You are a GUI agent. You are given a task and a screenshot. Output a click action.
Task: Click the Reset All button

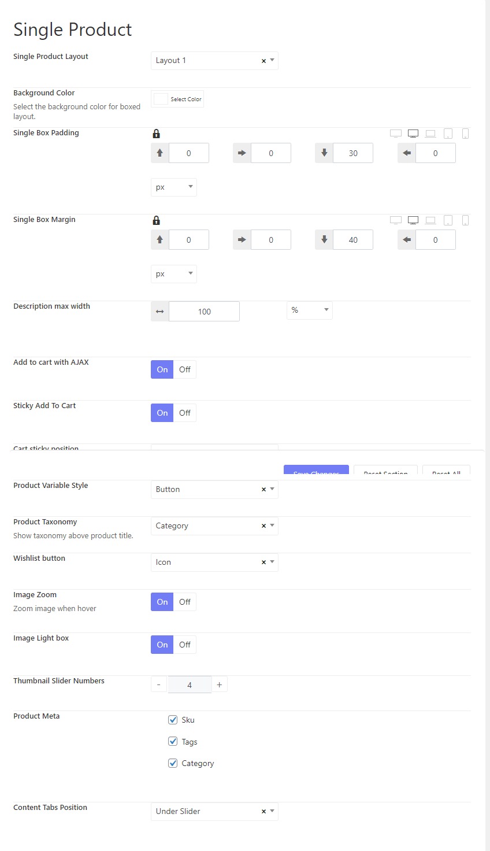click(x=446, y=470)
